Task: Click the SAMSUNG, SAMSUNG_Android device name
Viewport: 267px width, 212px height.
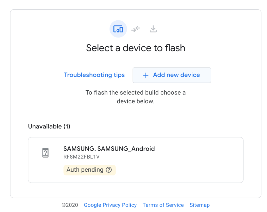Action: tap(109, 149)
